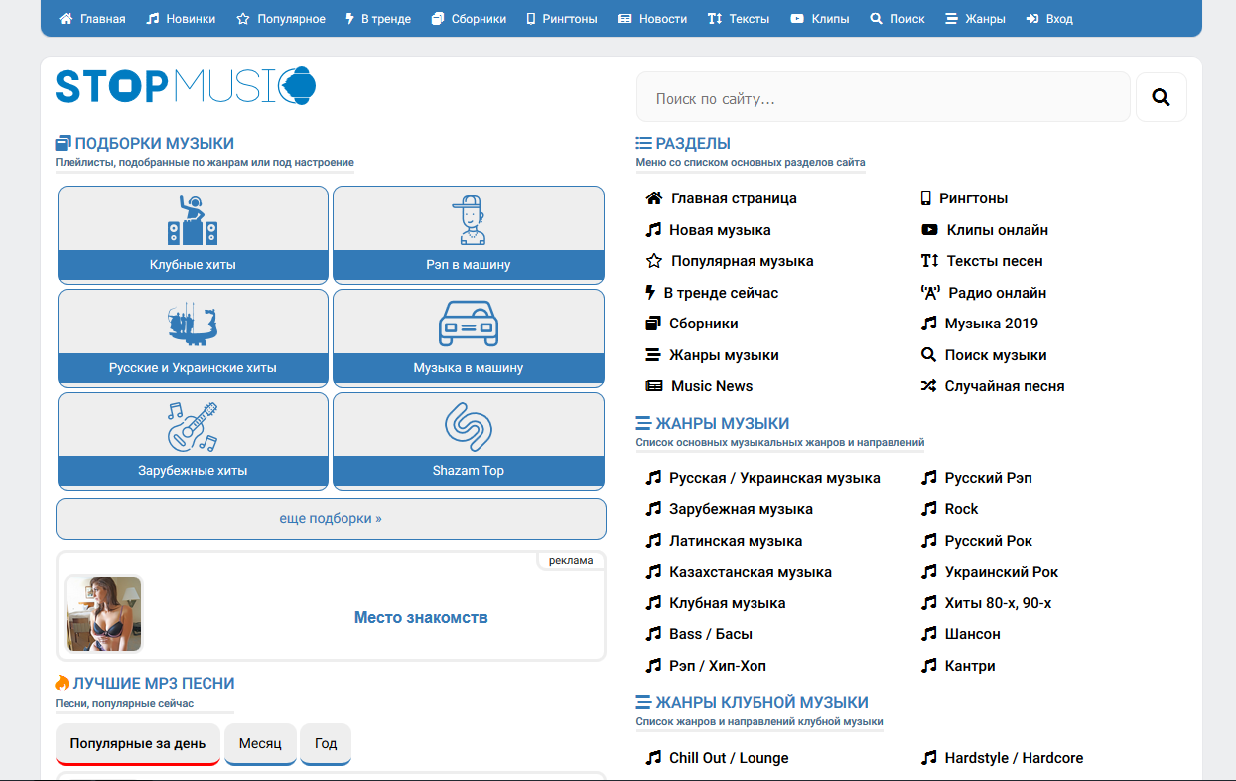Click the note icon beside Новая музыка
This screenshot has width=1236, height=781.
(x=653, y=230)
